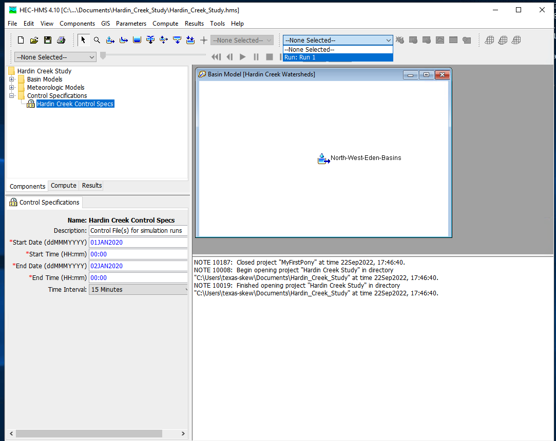Click the plus crosshair toolbar icon
Viewport: 556px width, 441px height.
click(203, 40)
